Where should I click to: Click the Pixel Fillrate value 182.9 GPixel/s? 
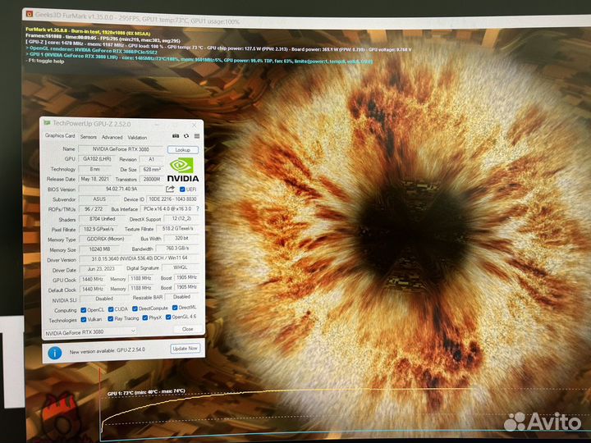[x=98, y=229]
